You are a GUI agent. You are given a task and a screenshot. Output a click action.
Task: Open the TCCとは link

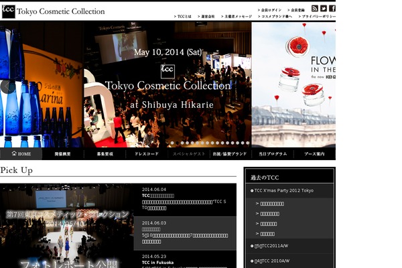click(182, 16)
